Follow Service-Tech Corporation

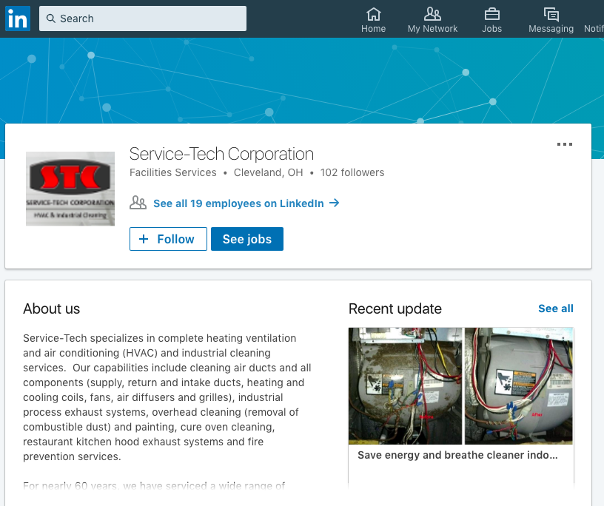coord(168,238)
